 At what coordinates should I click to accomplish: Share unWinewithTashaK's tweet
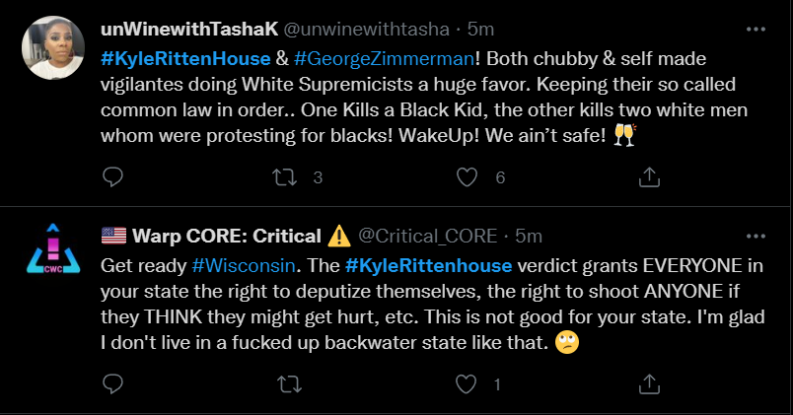point(649,177)
